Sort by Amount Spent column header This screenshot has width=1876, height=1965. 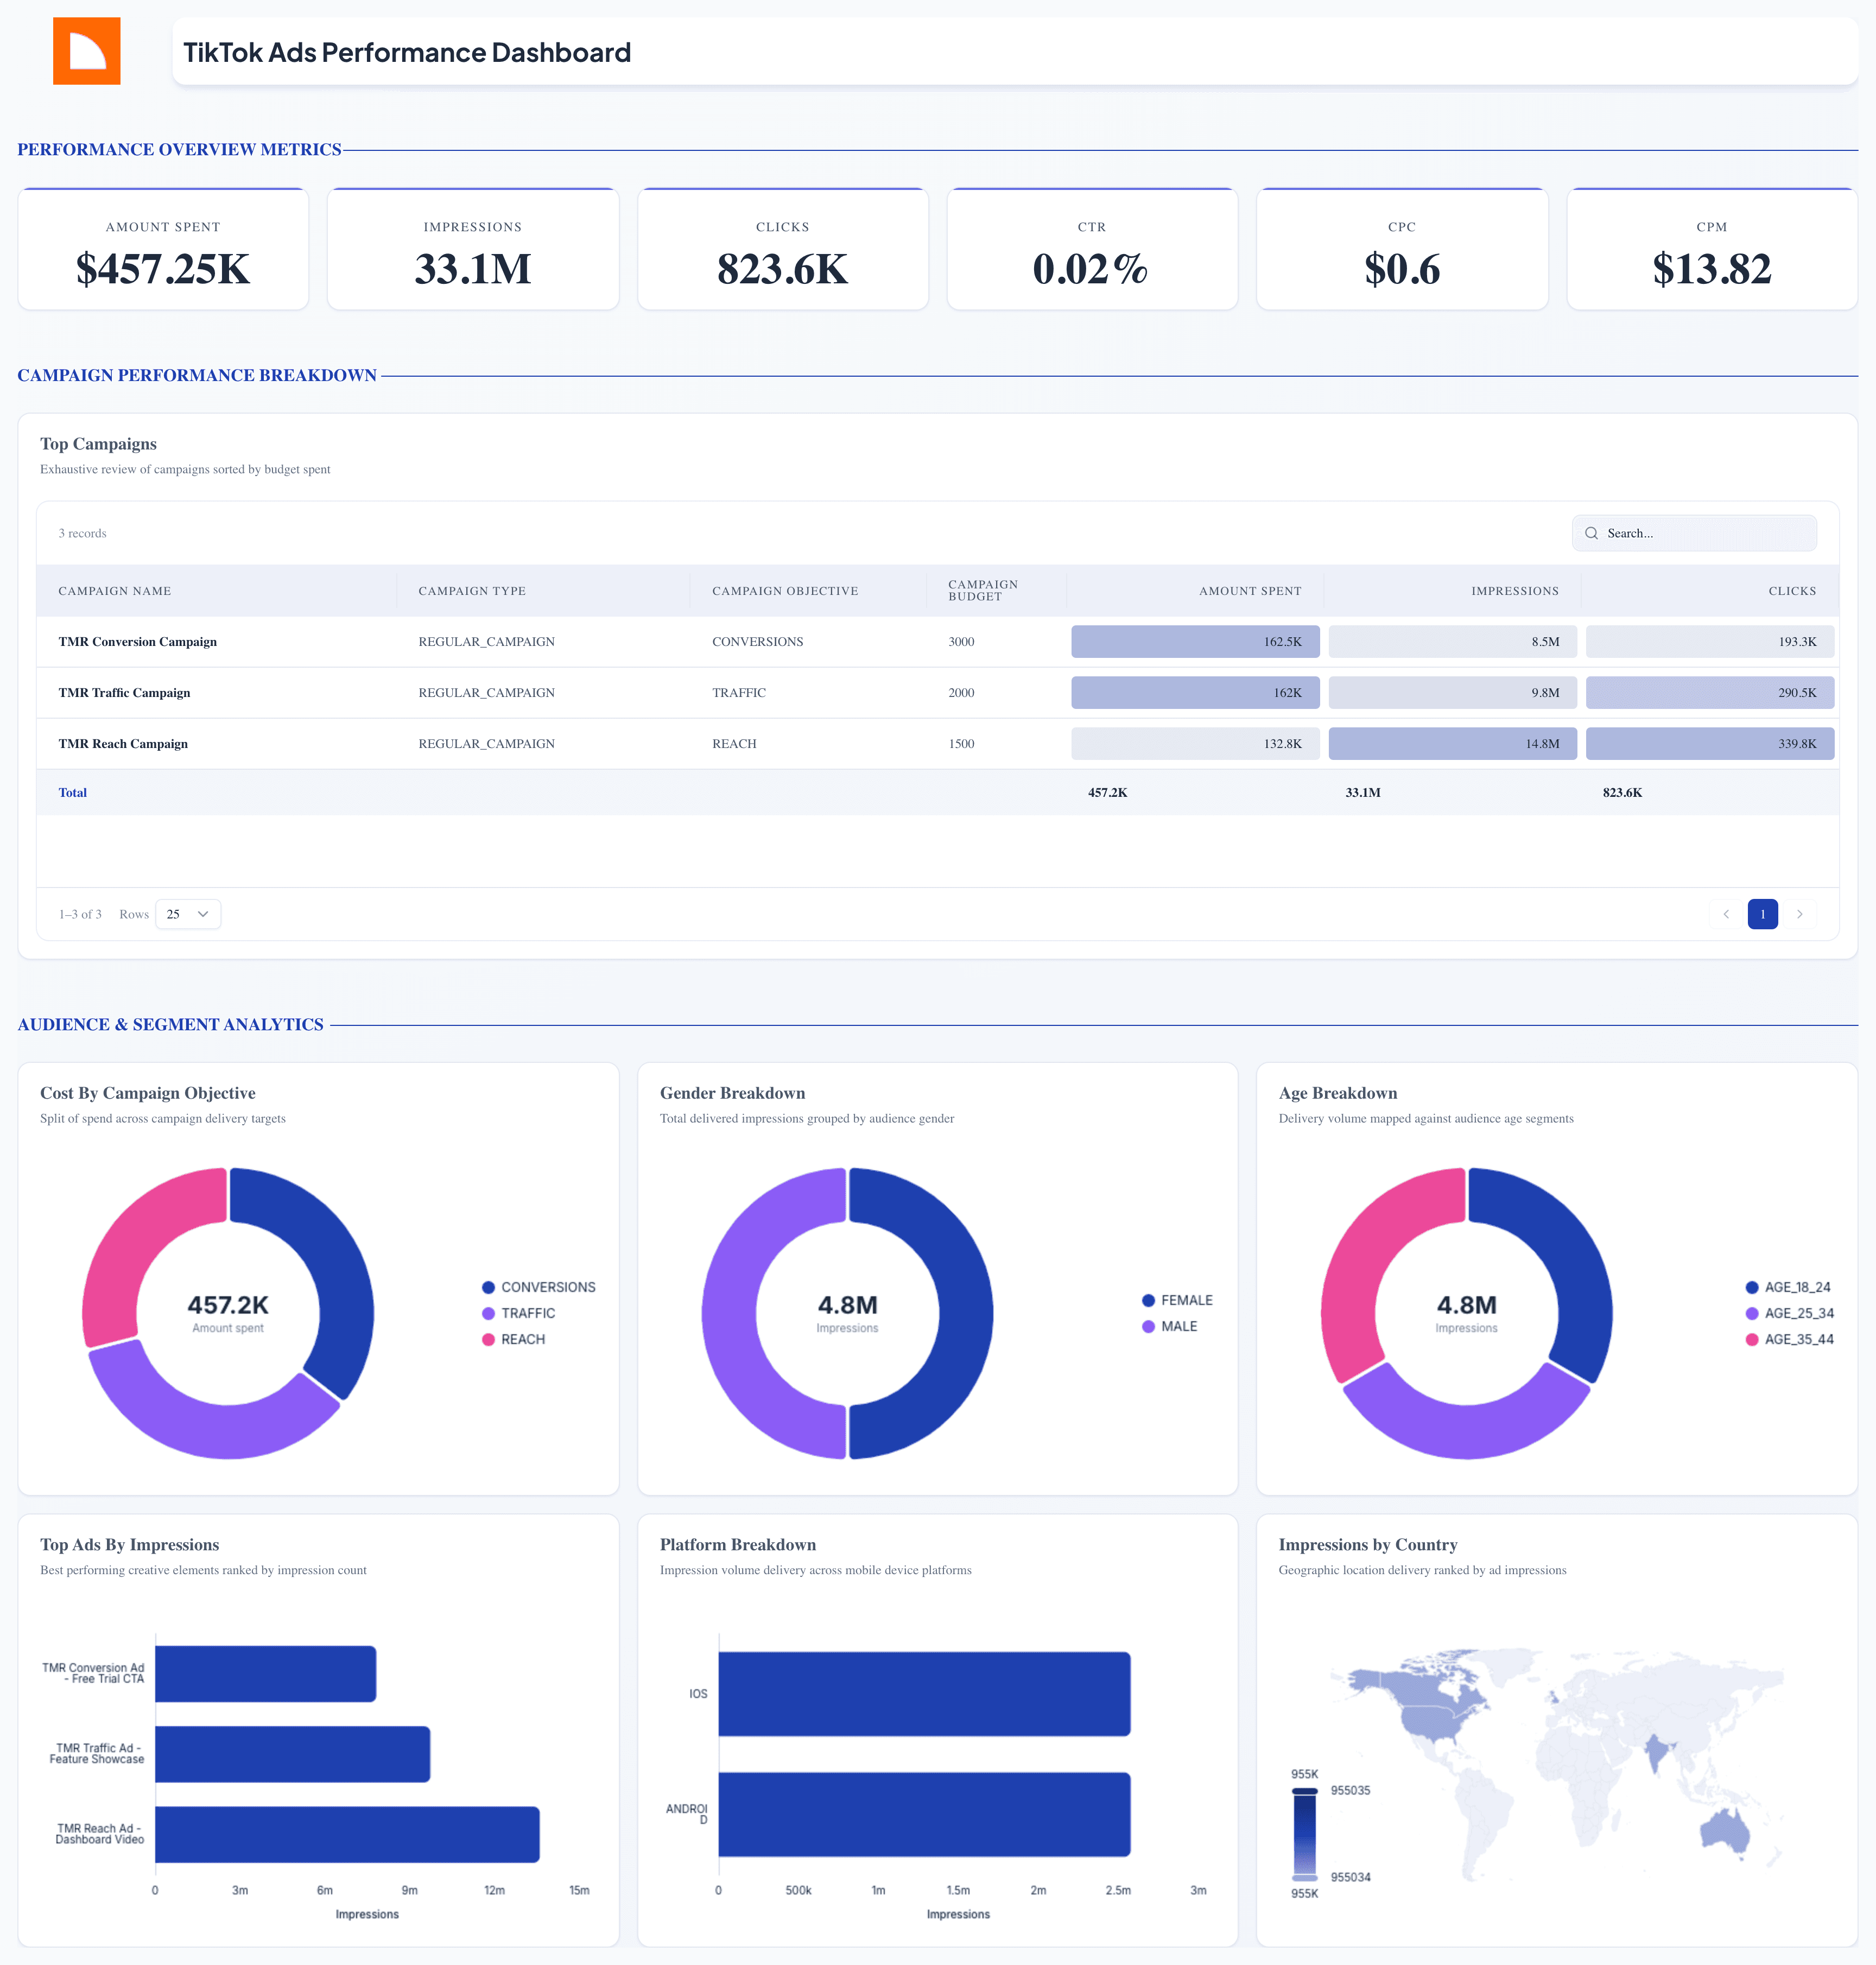click(x=1250, y=591)
